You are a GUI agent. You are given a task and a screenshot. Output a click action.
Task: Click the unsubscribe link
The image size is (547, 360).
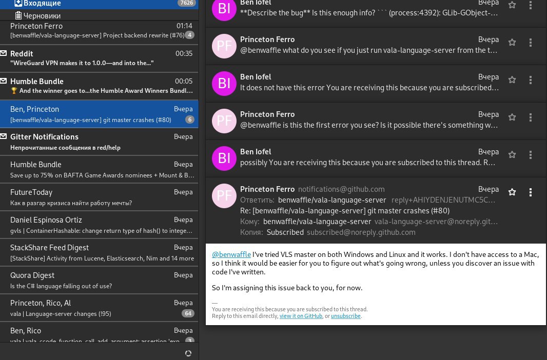[346, 316]
